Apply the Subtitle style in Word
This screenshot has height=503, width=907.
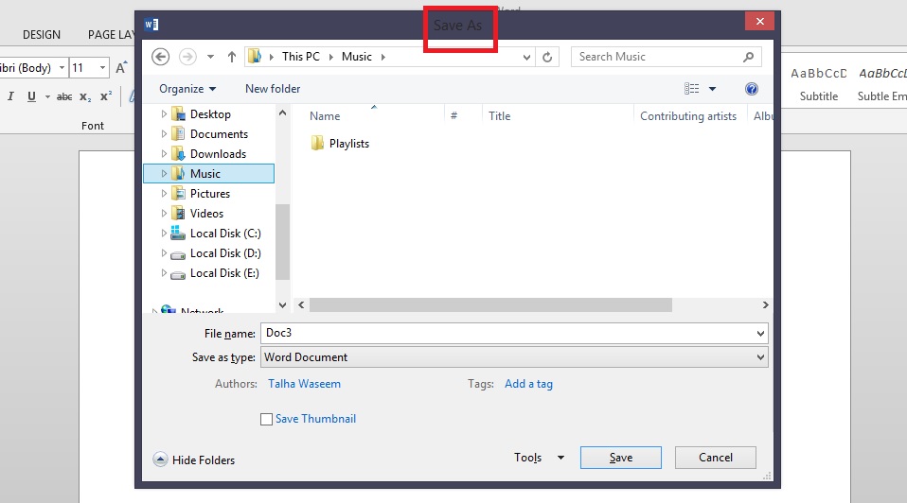(819, 84)
